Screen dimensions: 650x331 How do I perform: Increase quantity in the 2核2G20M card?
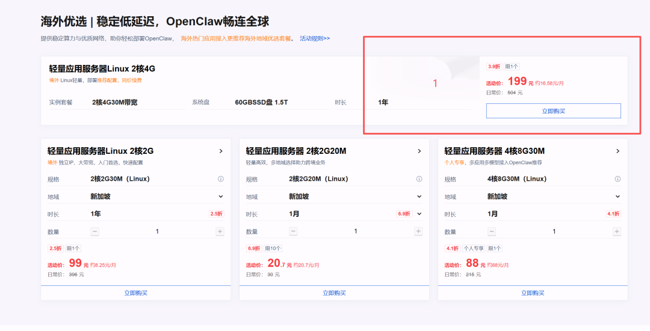[x=418, y=231]
